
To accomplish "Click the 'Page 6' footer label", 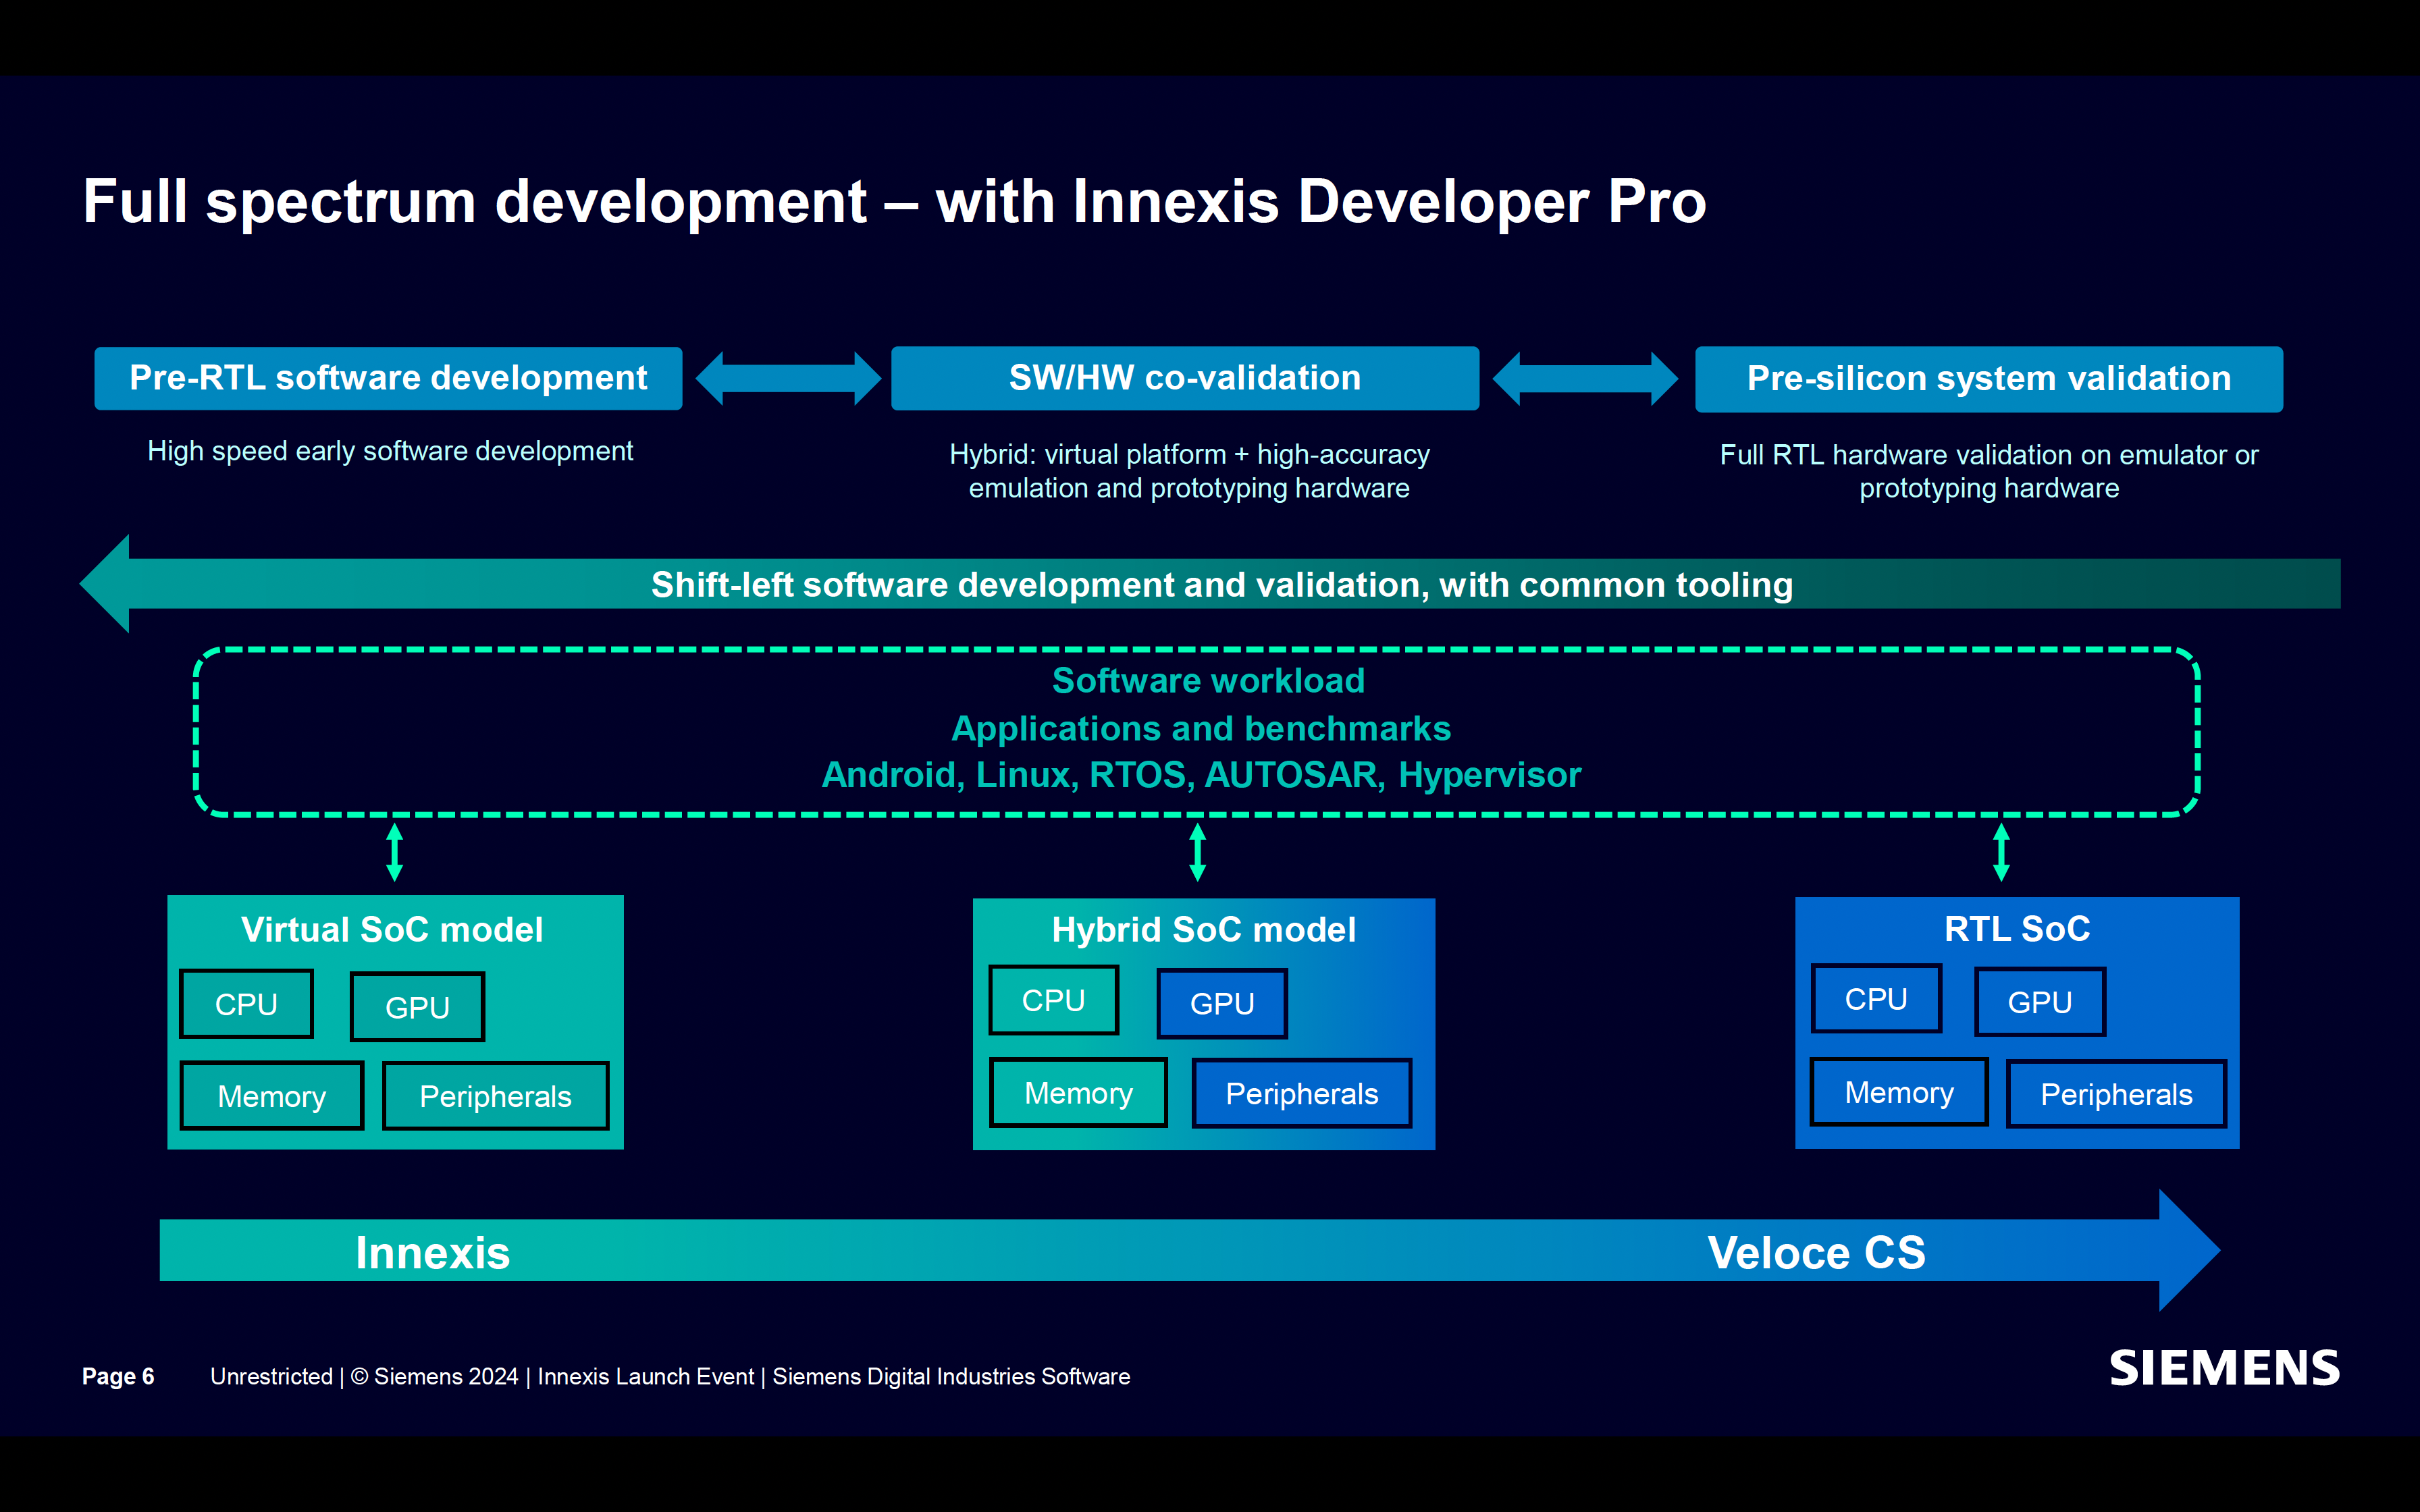I will click(118, 1376).
